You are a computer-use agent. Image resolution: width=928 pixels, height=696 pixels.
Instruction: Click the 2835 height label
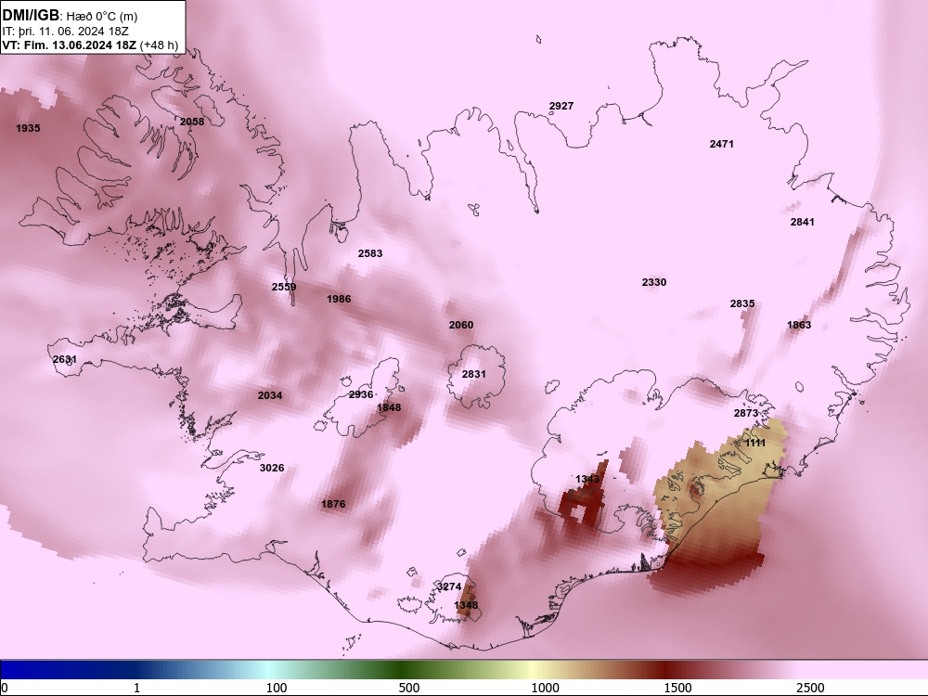pos(742,303)
